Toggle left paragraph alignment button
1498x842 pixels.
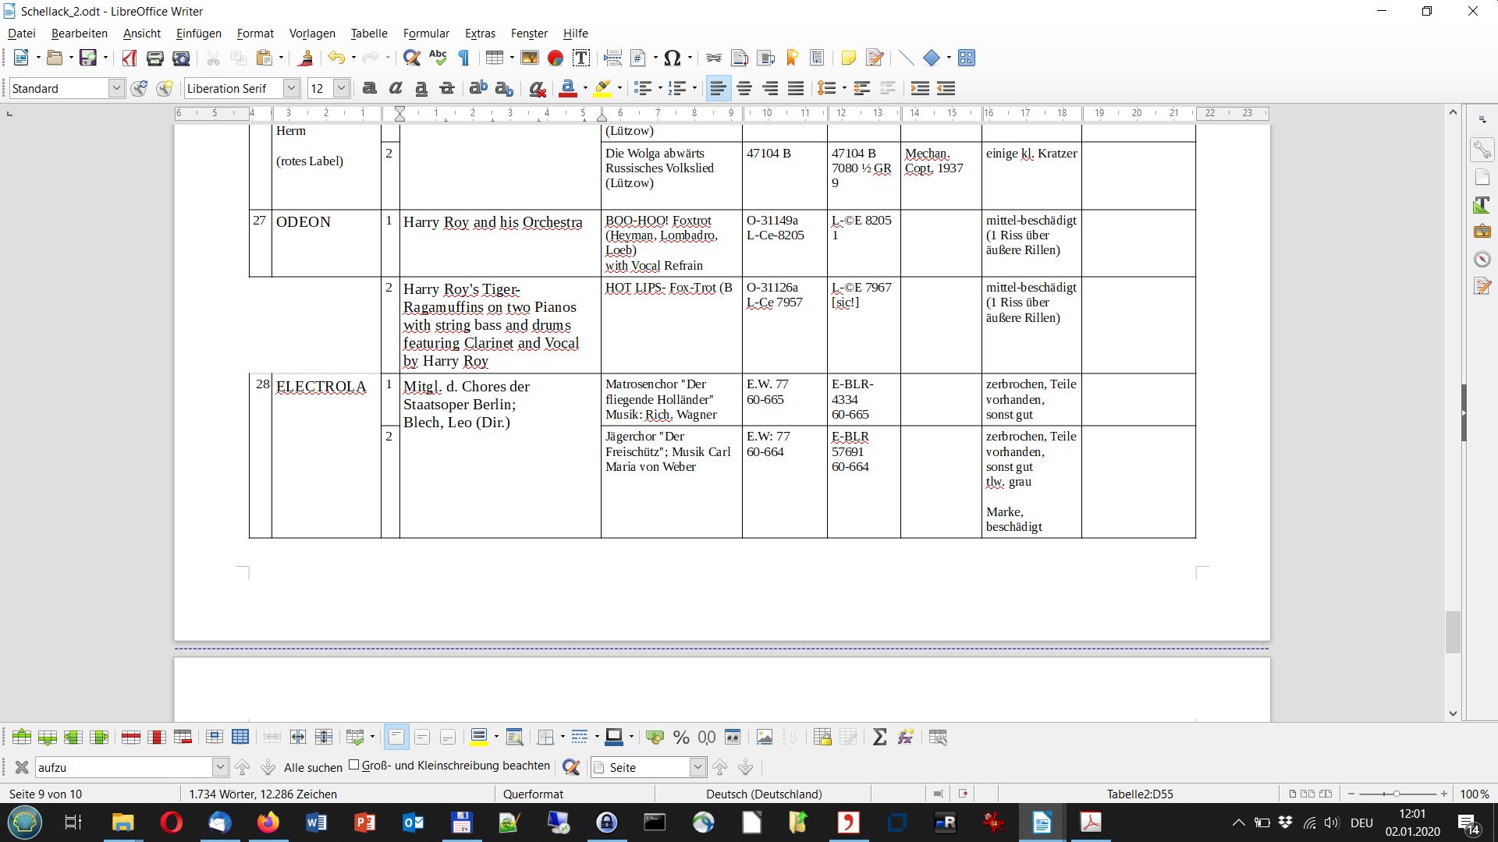pyautogui.click(x=718, y=88)
